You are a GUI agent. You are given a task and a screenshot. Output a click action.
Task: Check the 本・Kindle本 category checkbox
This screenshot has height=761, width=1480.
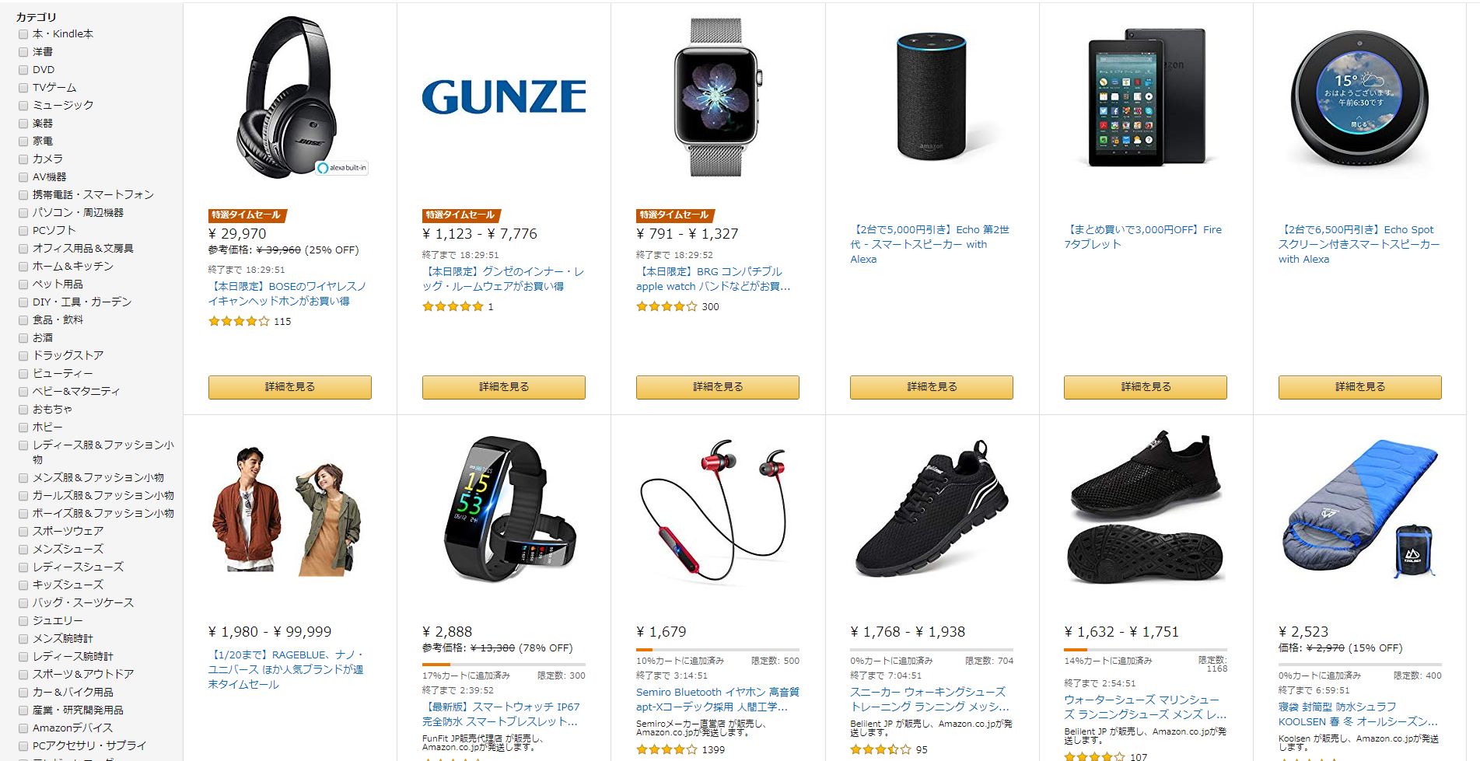point(23,34)
